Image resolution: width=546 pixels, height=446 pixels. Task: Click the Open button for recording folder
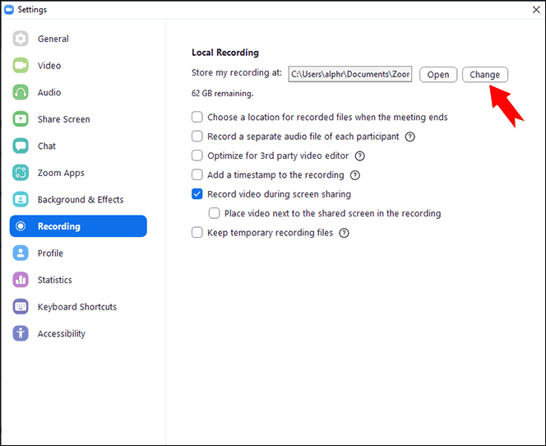click(438, 75)
